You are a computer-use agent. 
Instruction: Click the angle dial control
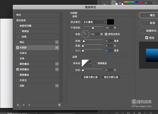click(x=85, y=34)
